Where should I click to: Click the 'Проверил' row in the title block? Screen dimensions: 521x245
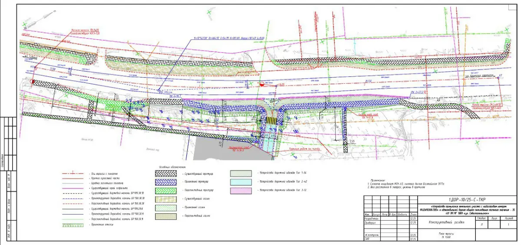391,223
